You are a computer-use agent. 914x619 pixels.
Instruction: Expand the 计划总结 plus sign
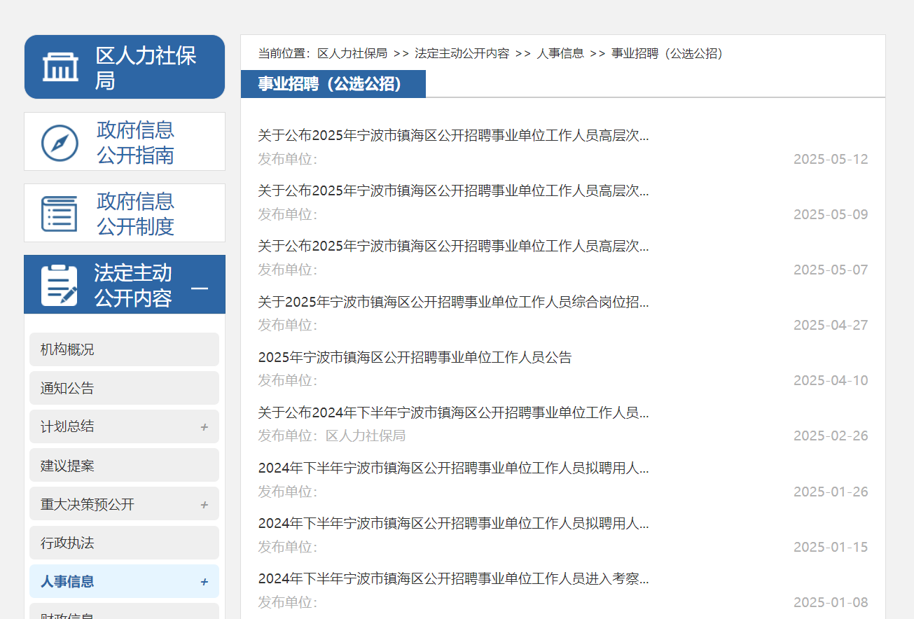(x=205, y=427)
